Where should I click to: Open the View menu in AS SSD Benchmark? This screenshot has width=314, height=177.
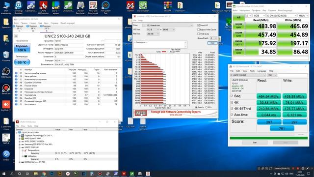[245, 71]
